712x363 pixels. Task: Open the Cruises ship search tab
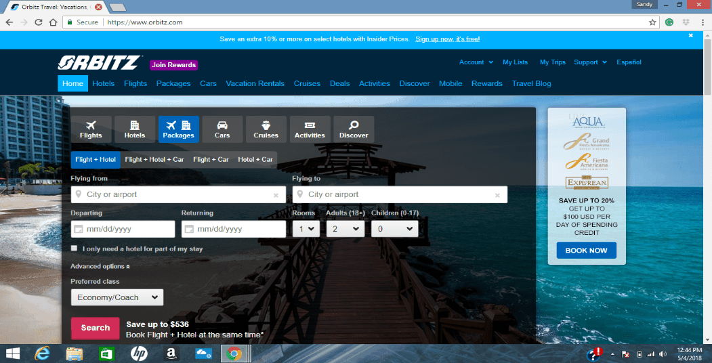(266, 129)
